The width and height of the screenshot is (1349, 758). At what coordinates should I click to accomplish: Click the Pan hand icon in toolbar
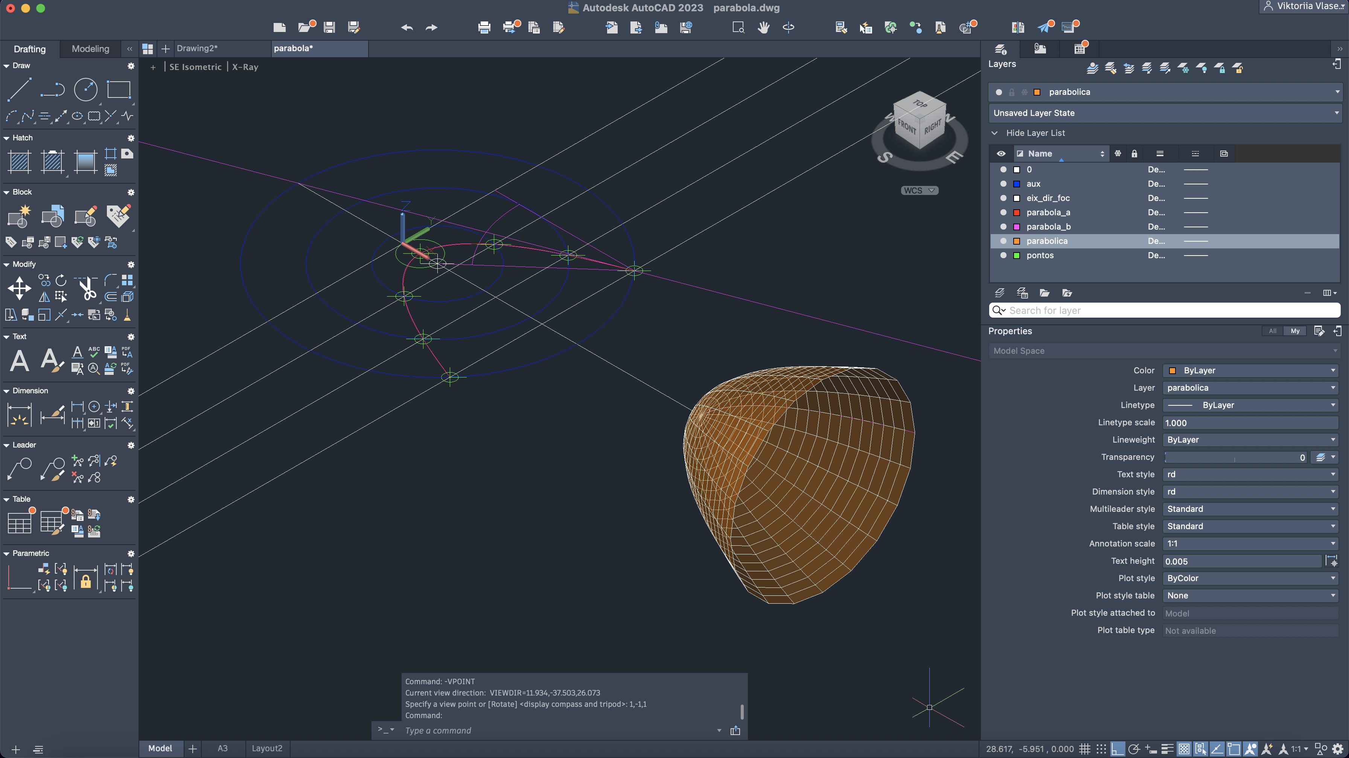(x=763, y=27)
